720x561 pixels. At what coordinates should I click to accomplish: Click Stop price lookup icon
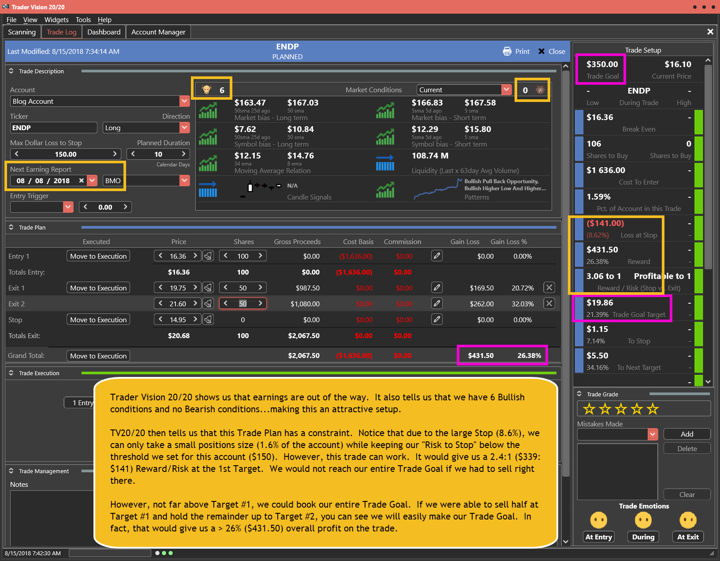click(x=208, y=320)
